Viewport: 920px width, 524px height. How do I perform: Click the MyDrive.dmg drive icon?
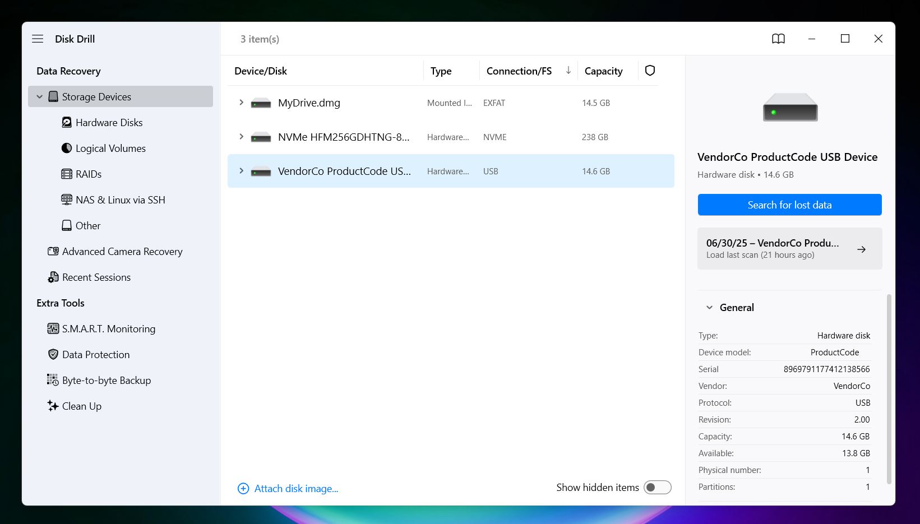[261, 103]
